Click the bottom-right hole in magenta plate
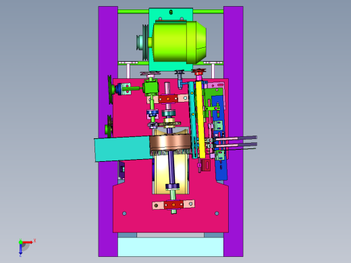 [x=217, y=213]
